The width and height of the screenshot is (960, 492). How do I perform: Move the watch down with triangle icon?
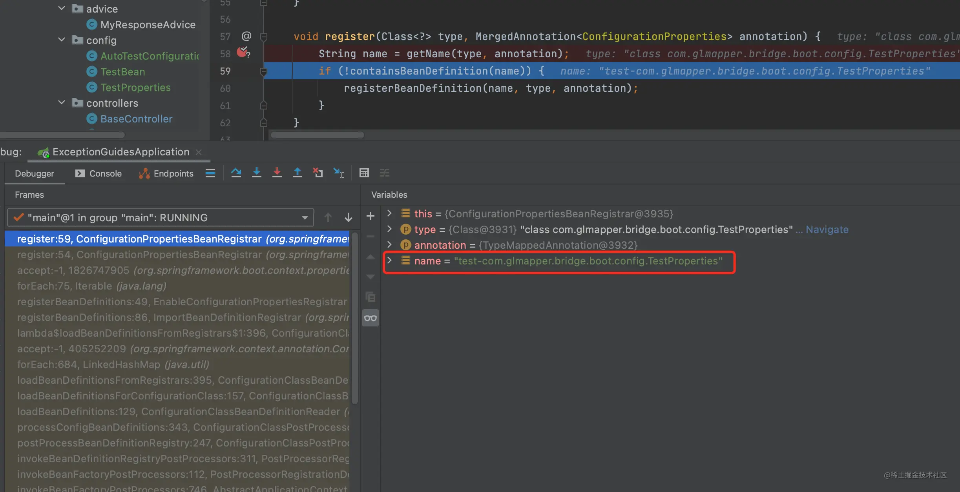(x=370, y=277)
